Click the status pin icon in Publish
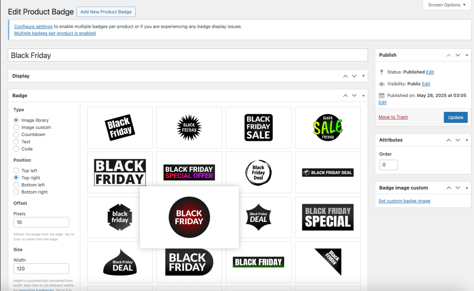Screen dimensions: 474x291 [x=382, y=72]
